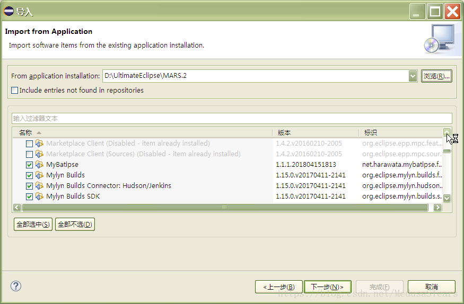Select the Mylyn Builds SDK row name
Viewport: 464px width, 304px height.
[73, 196]
